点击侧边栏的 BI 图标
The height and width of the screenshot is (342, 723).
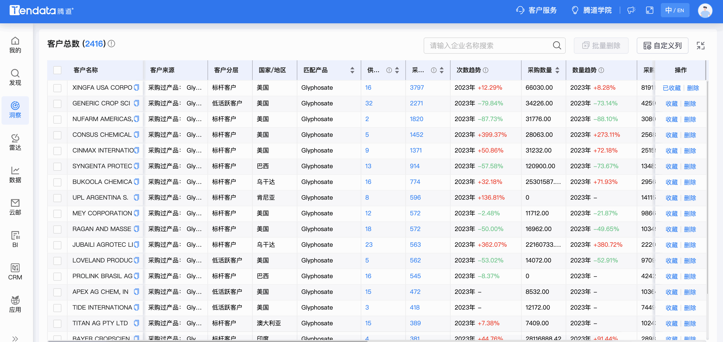15,238
